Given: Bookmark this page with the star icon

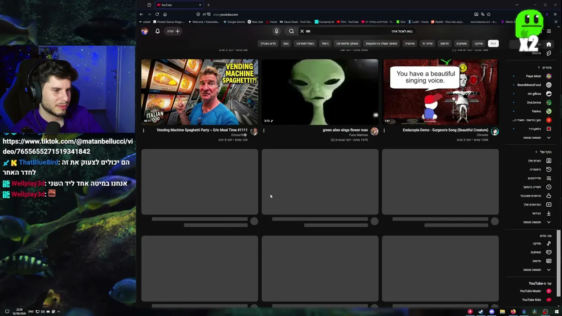Looking at the screenshot, I should pos(489,14).
